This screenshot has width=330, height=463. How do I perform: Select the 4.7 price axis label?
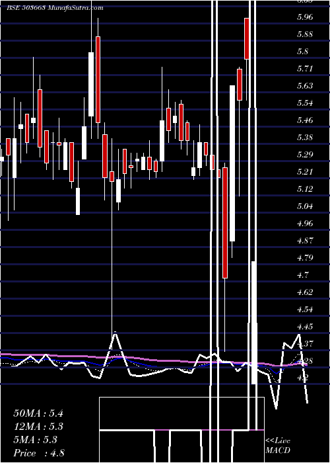[x=303, y=275]
